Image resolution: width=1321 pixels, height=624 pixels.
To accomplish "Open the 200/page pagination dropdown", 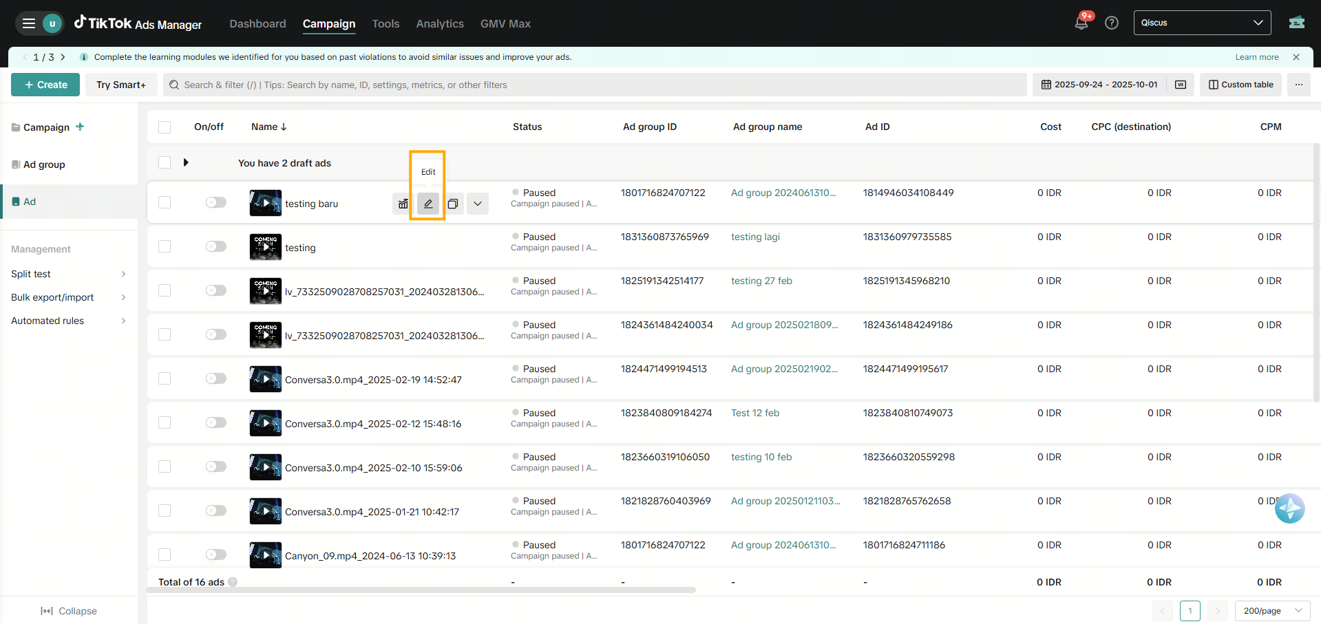I will 1271,610.
